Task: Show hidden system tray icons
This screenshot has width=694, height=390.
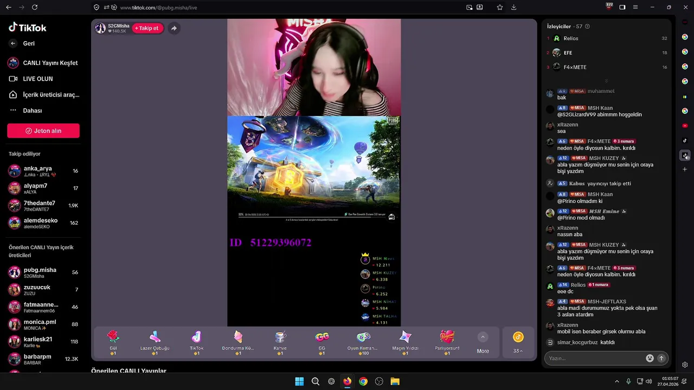Action: click(x=617, y=381)
